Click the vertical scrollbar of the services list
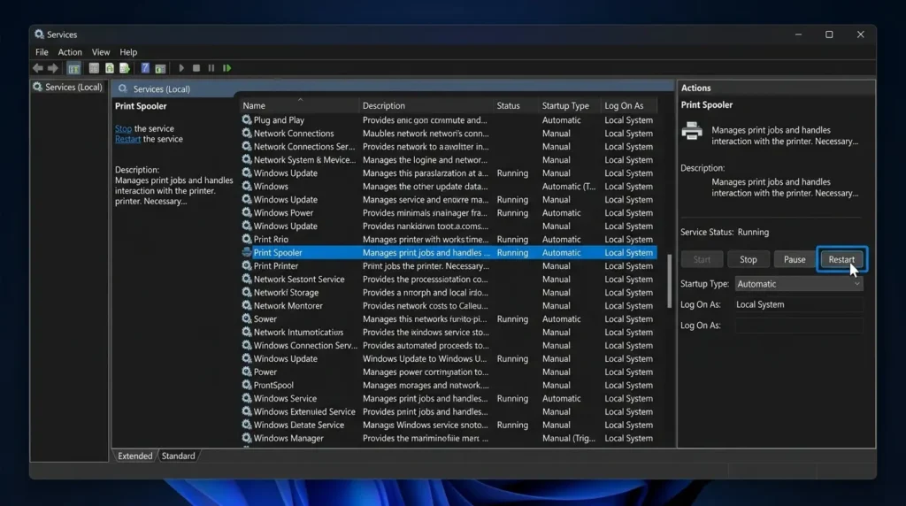 [x=669, y=281]
